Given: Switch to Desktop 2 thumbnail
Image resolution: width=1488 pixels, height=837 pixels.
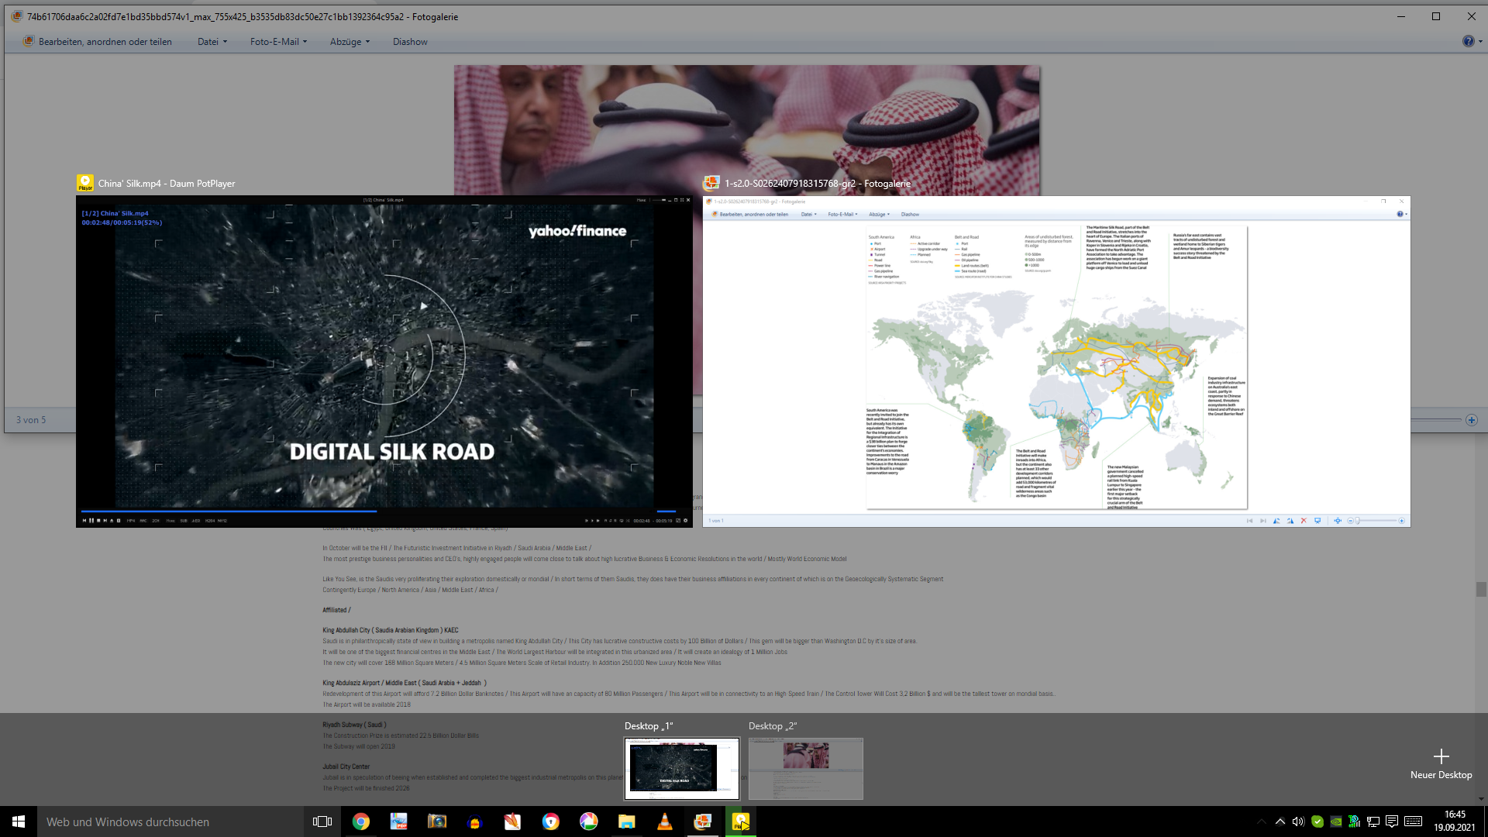Looking at the screenshot, I should 805,768.
